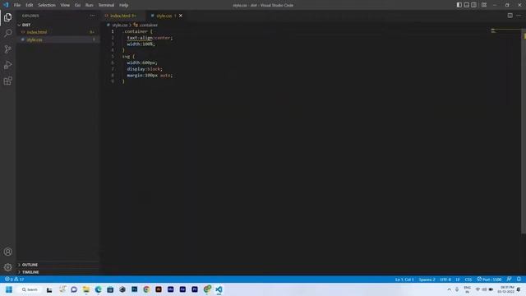Image resolution: width=526 pixels, height=296 pixels.
Task: Open the Go menu
Action: point(77,5)
